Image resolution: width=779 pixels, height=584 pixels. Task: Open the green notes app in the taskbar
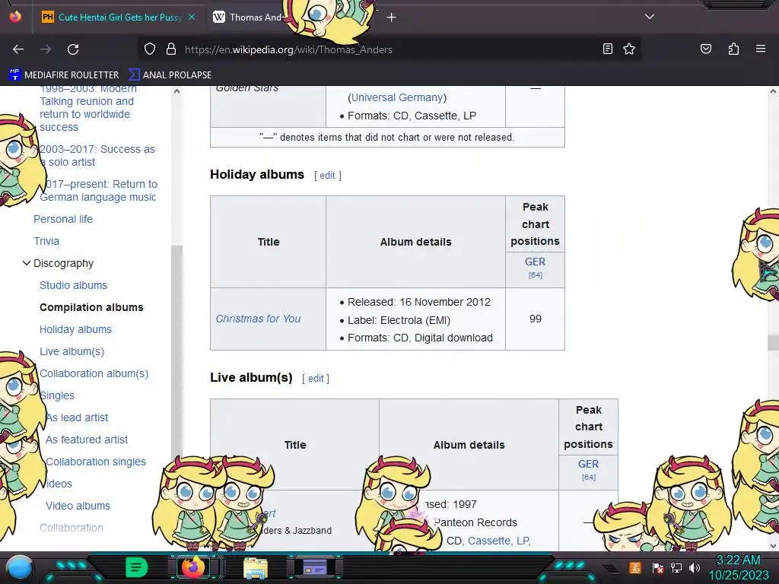[x=136, y=567]
